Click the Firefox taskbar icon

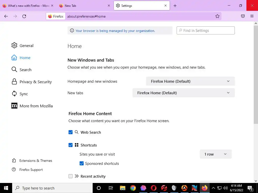coord(205,188)
